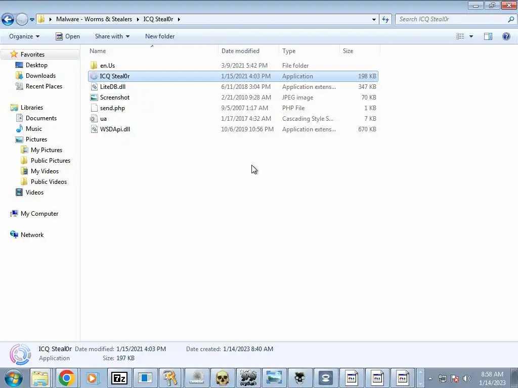Open My Pictures folder in sidebar

point(46,150)
